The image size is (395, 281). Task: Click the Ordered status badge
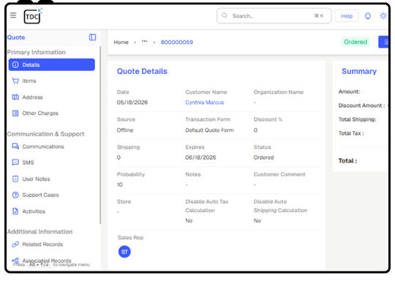tap(355, 42)
